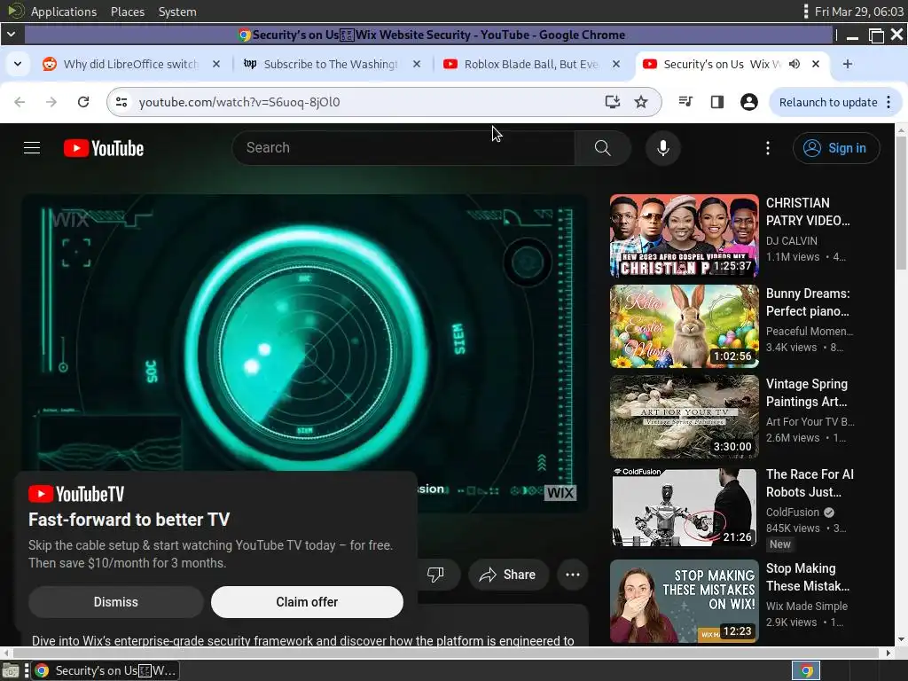
Task: View site information icon in address bar
Action: pyautogui.click(x=121, y=102)
